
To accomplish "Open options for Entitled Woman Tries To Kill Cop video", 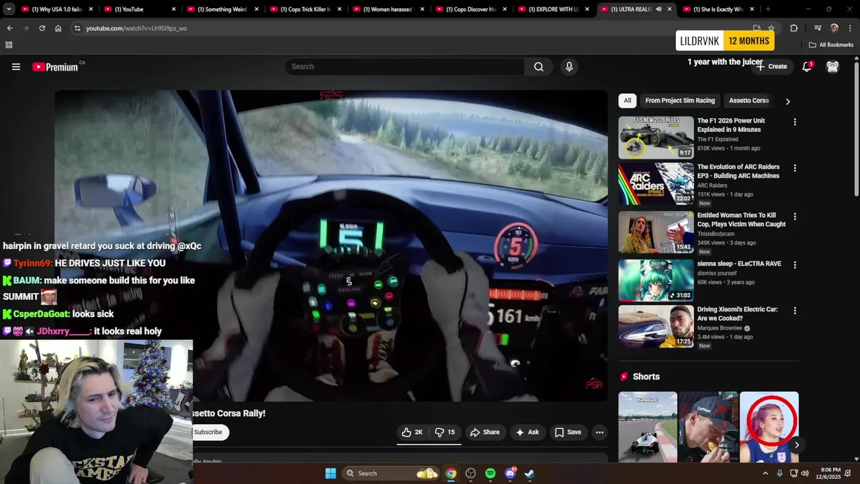I will 795,216.
